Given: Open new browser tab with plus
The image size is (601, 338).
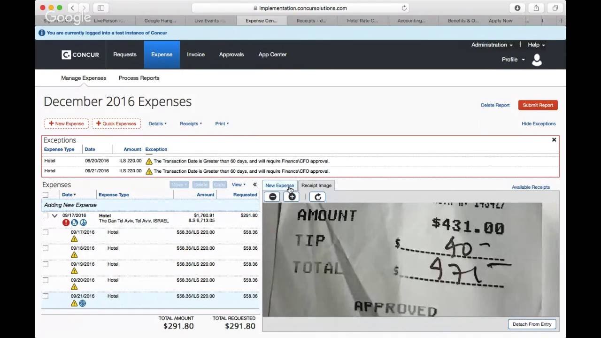Looking at the screenshot, I should click(561, 21).
